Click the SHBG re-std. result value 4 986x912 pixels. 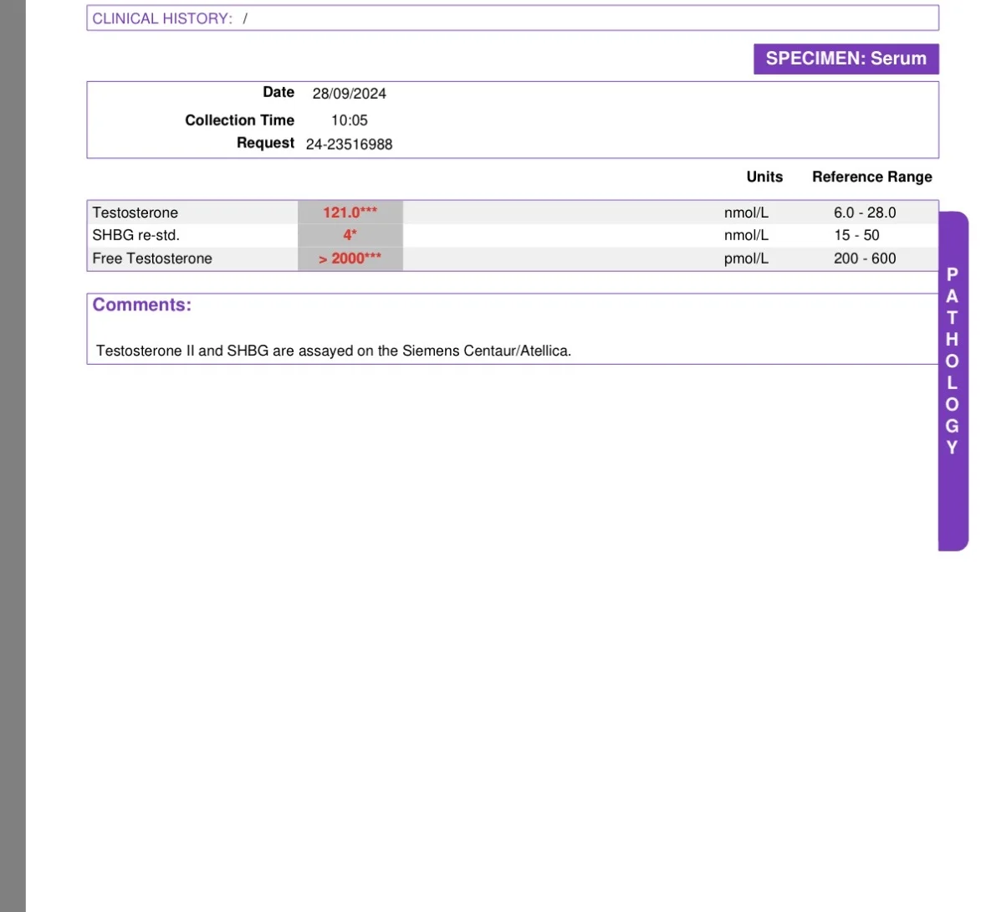tap(350, 235)
